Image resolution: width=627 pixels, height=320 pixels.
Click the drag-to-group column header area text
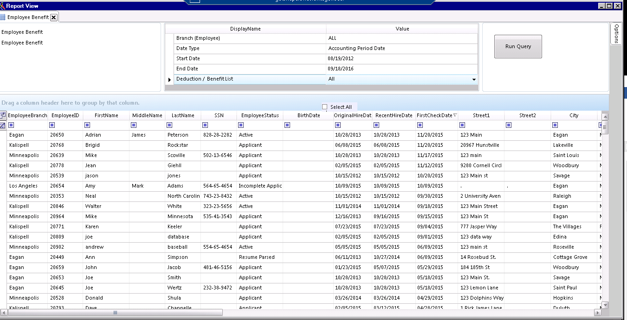point(71,103)
